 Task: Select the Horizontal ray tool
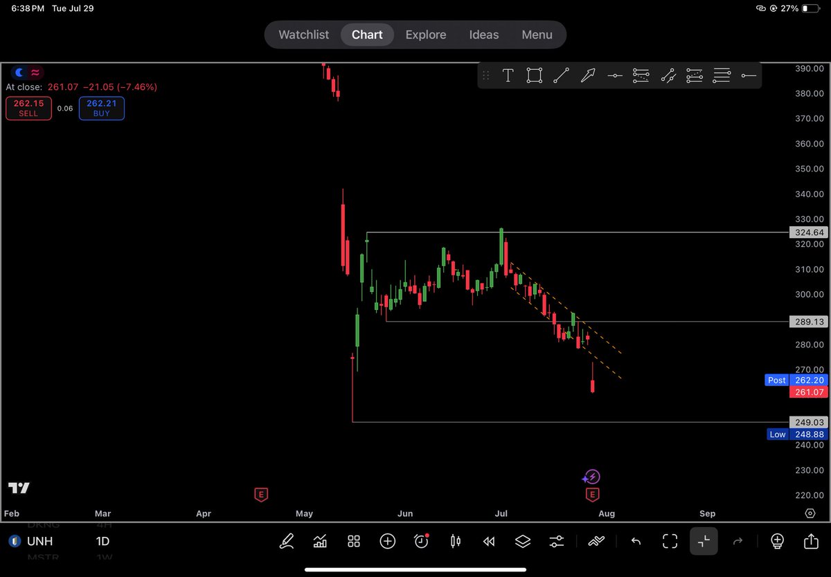coord(748,75)
